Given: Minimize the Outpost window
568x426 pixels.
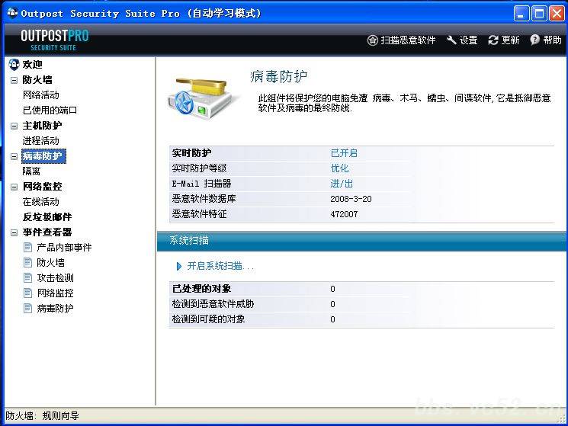Looking at the screenshot, I should 521,14.
